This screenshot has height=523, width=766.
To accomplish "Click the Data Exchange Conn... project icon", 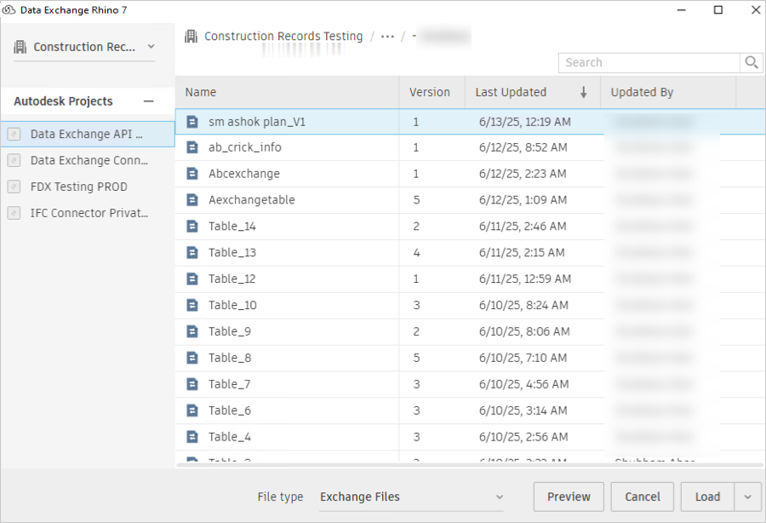I will pos(14,160).
